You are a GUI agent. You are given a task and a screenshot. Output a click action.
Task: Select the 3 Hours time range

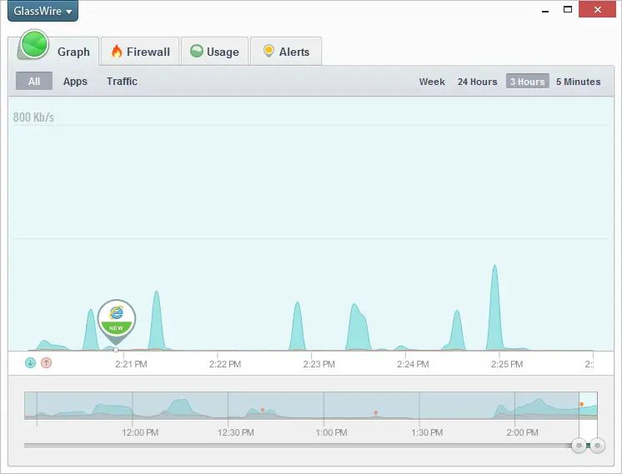point(528,82)
